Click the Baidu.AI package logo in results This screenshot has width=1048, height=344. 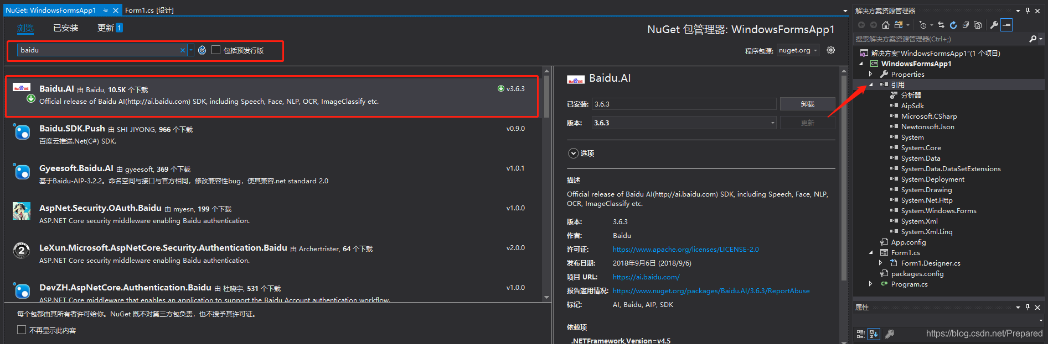pos(22,88)
